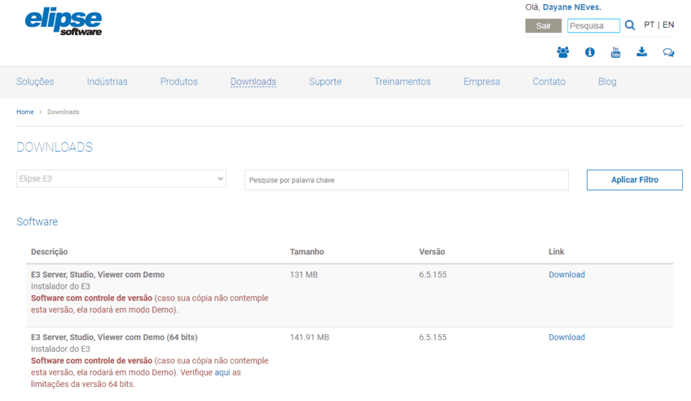
Task: Open the Suporte menu
Action: tap(325, 82)
